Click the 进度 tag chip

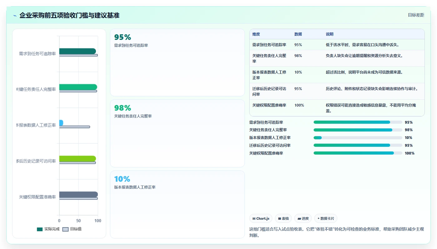(303, 218)
